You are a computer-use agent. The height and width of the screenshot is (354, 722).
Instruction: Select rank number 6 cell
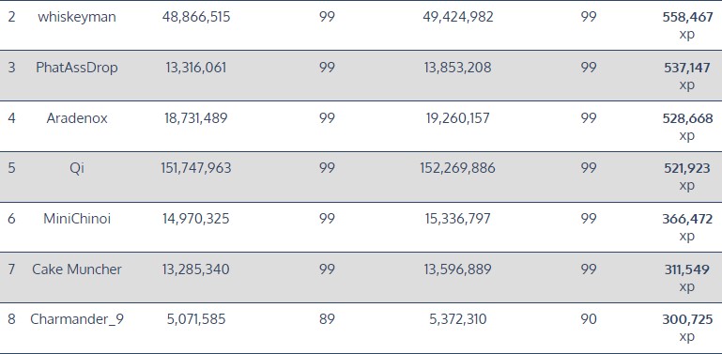pyautogui.click(x=11, y=219)
